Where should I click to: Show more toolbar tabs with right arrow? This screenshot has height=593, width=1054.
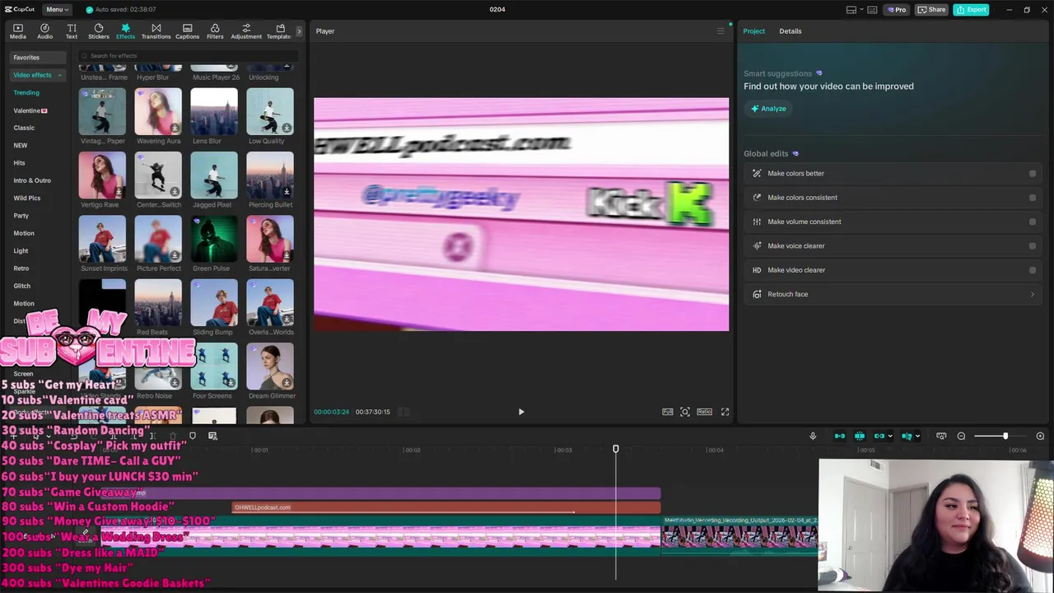(x=299, y=31)
